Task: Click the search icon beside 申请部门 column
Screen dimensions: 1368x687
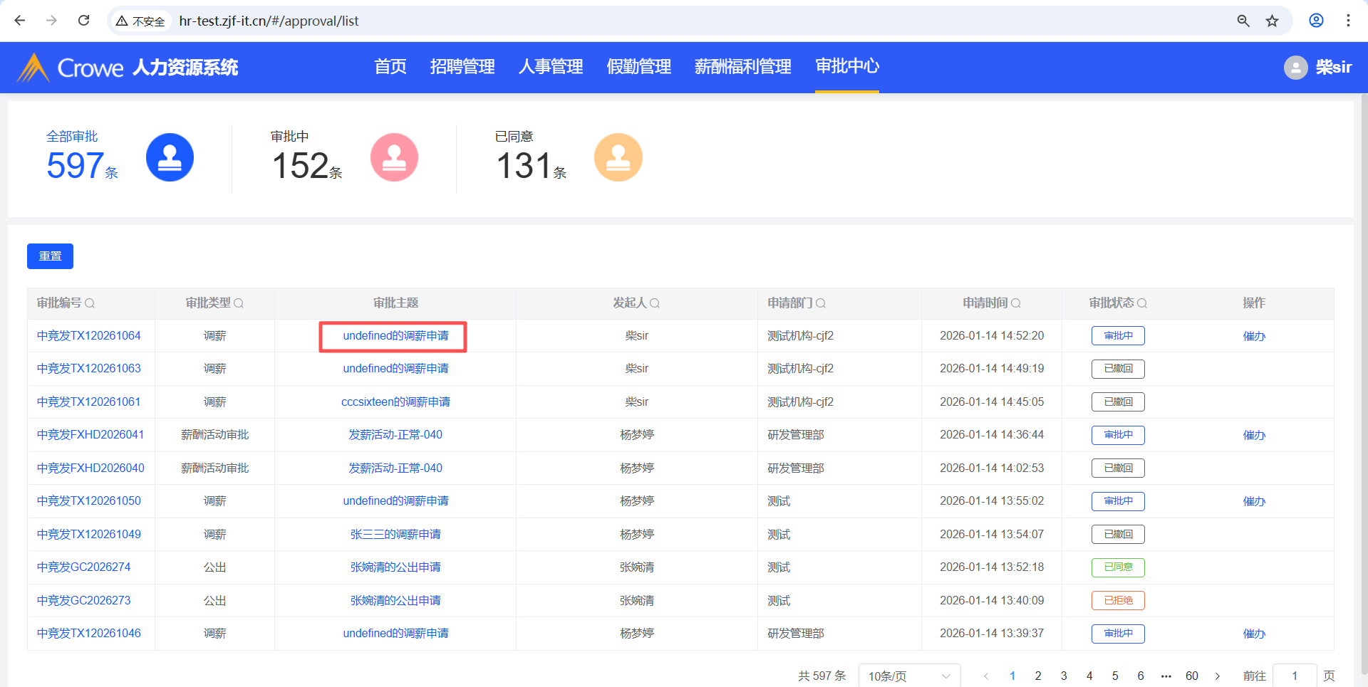Action: point(821,303)
